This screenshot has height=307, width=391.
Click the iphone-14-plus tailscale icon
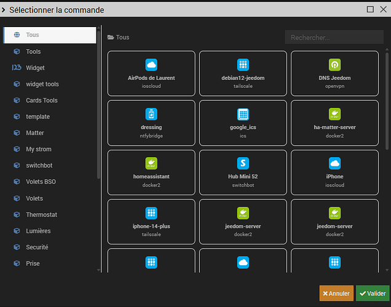tap(151, 213)
